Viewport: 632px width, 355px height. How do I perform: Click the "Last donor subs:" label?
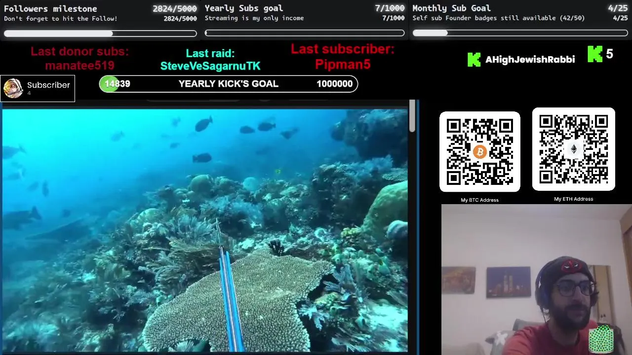(79, 52)
